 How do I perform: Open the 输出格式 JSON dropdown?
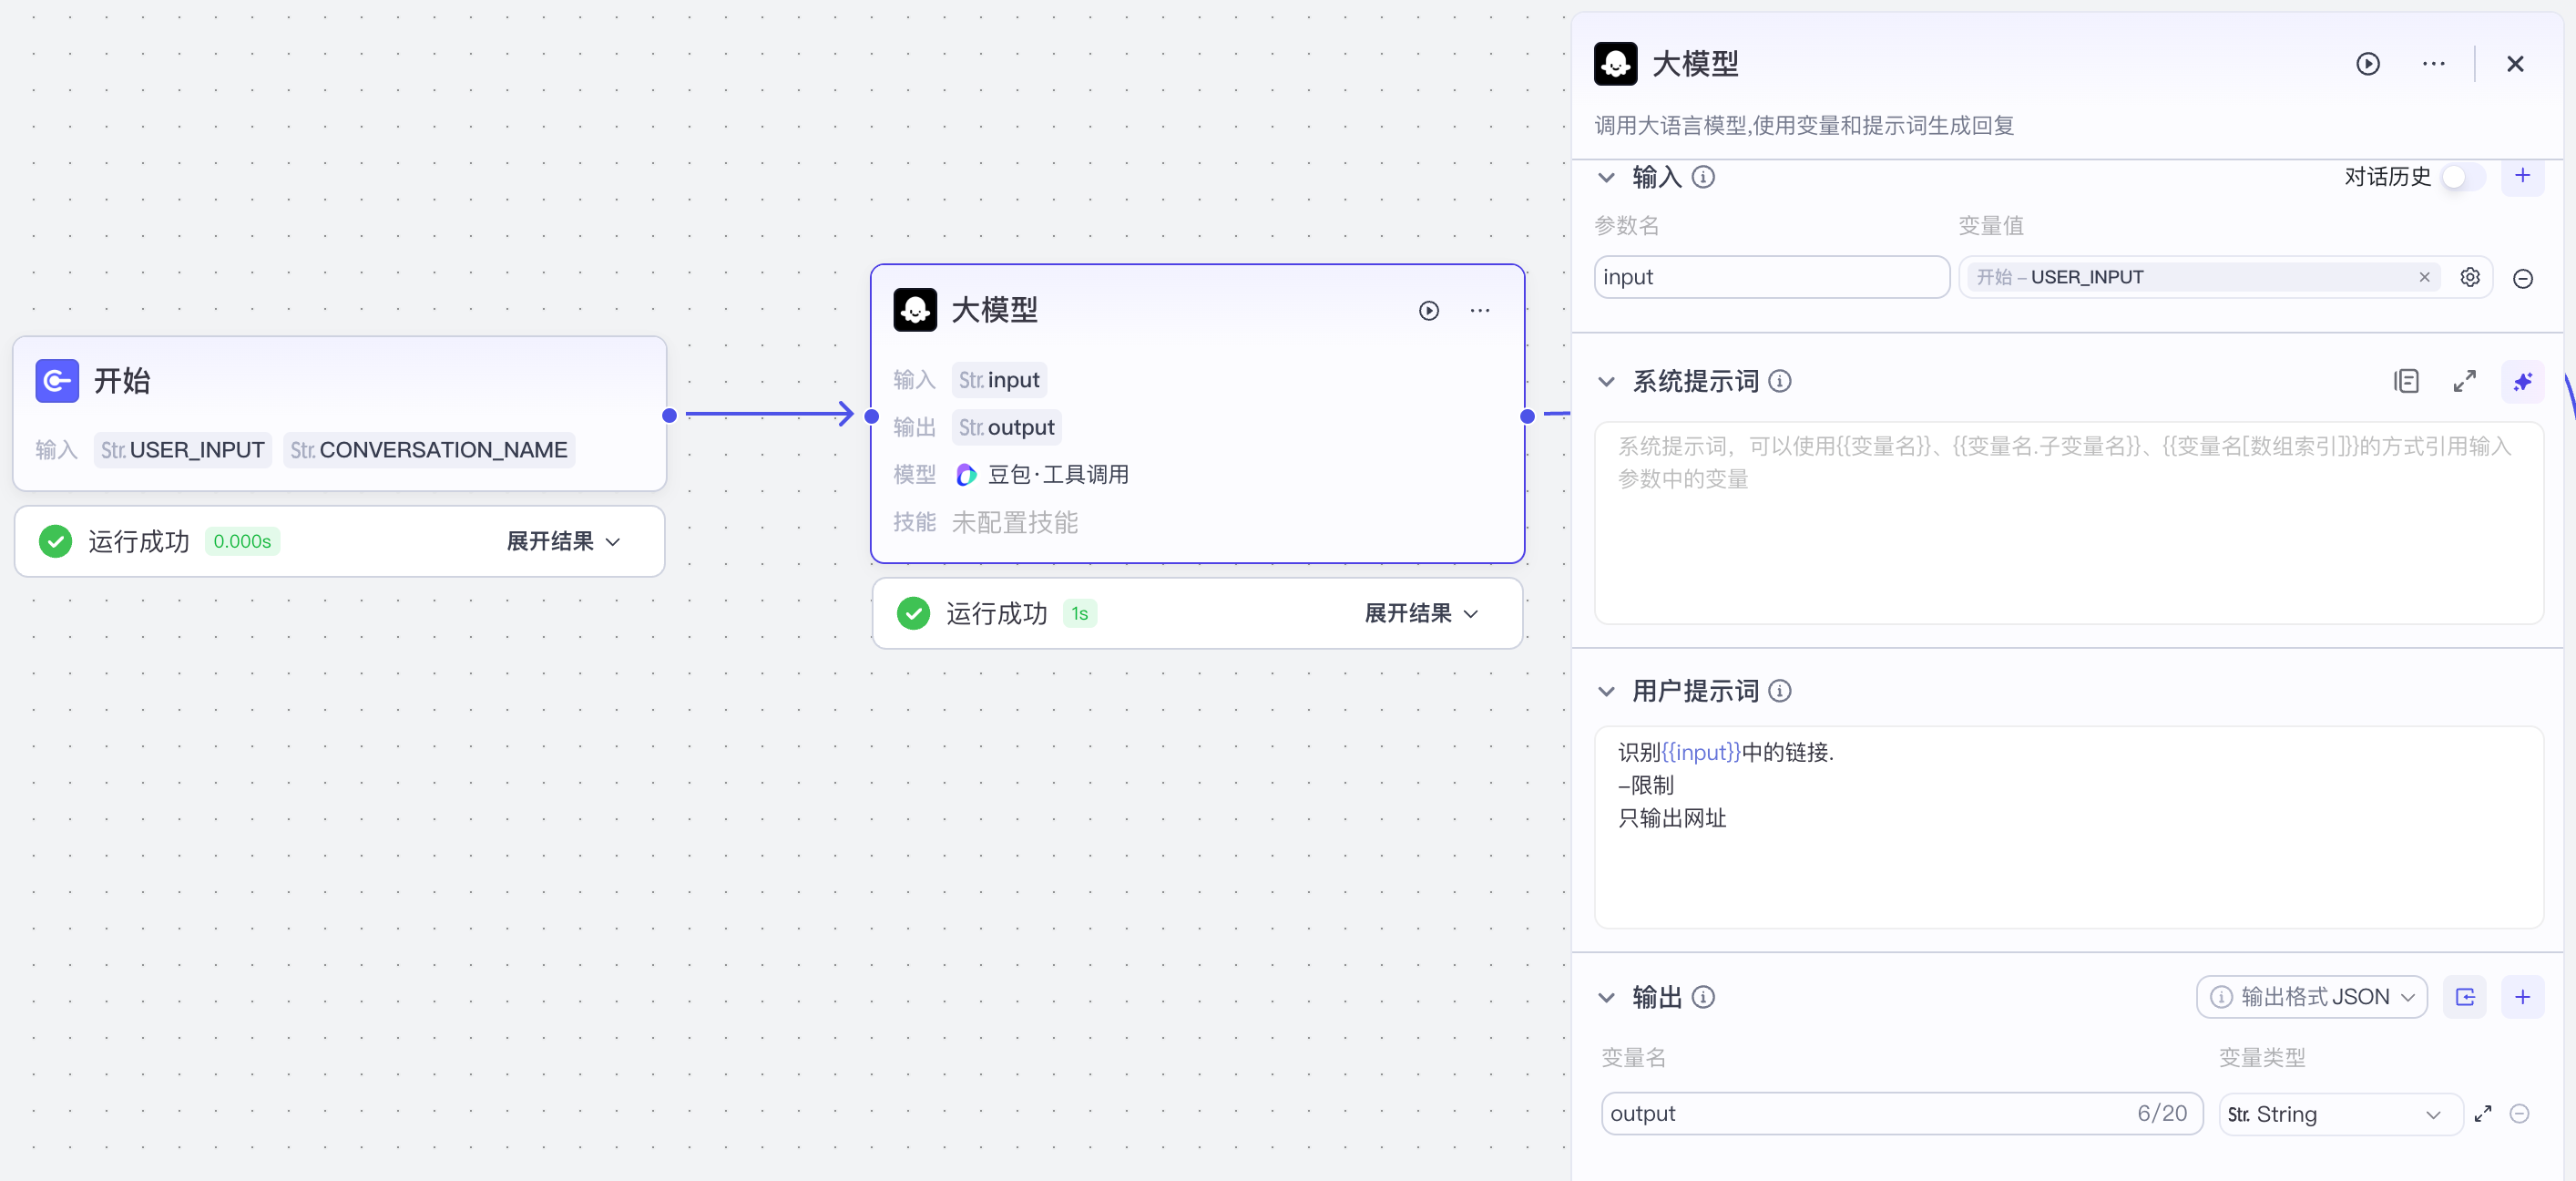(x=2311, y=997)
